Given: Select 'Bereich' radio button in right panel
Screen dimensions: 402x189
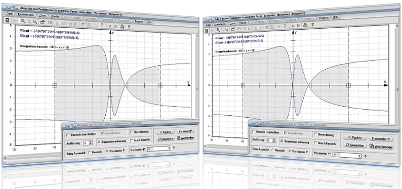Looking at the screenshot, I should (272, 151).
